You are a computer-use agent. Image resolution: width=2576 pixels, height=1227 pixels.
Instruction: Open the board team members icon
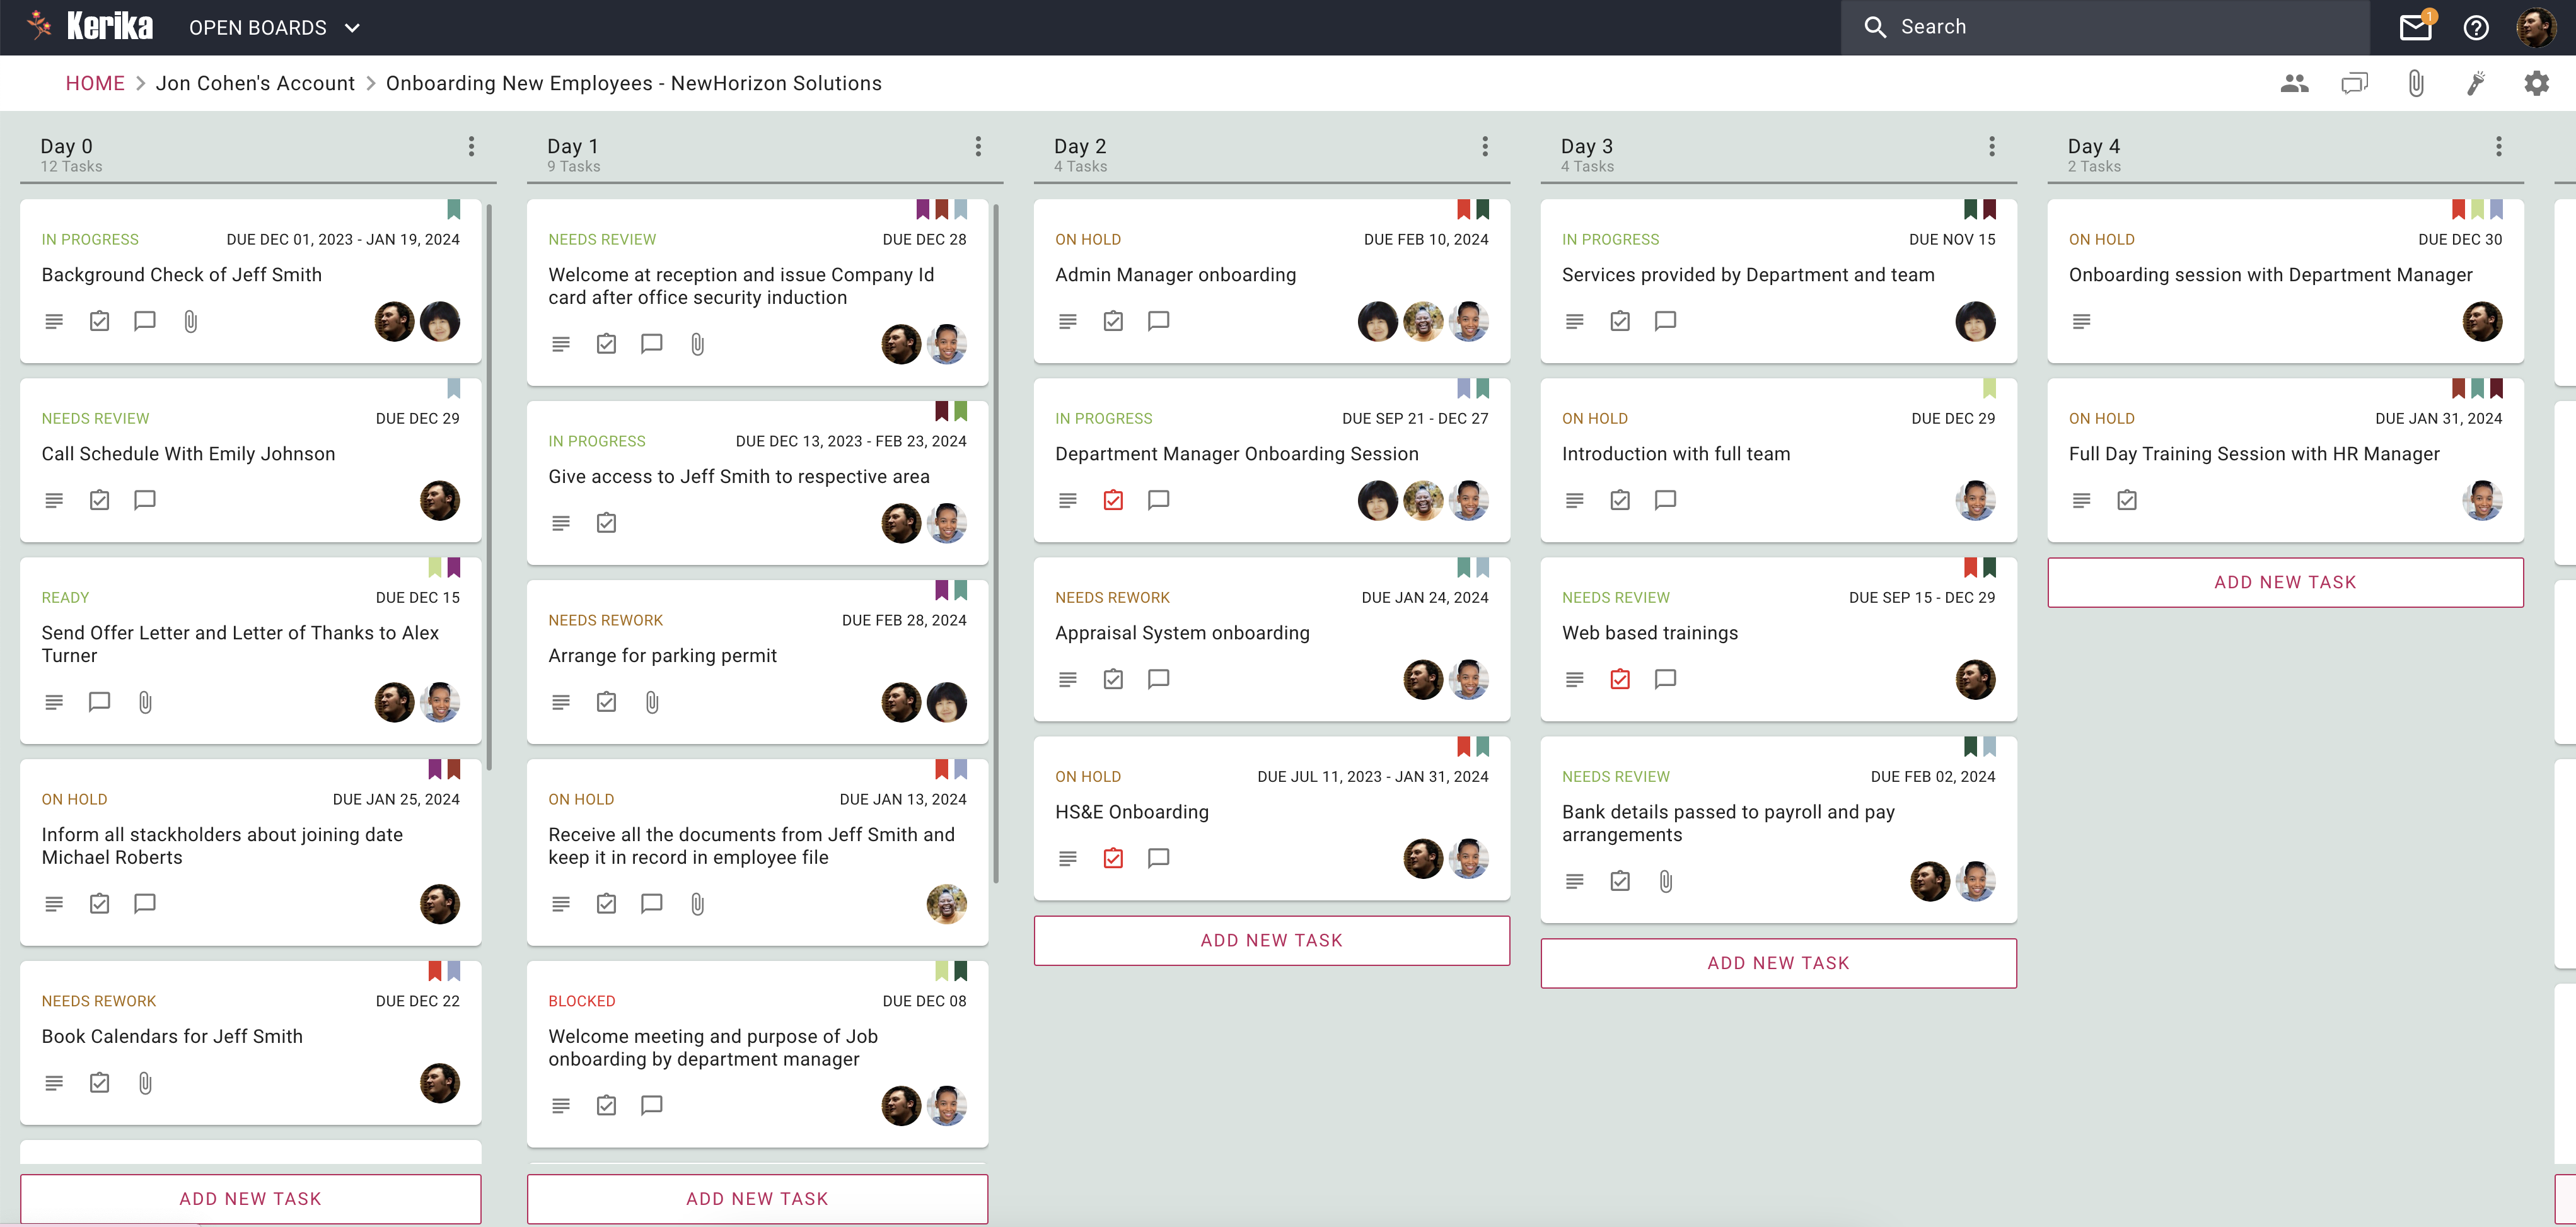(x=2294, y=84)
